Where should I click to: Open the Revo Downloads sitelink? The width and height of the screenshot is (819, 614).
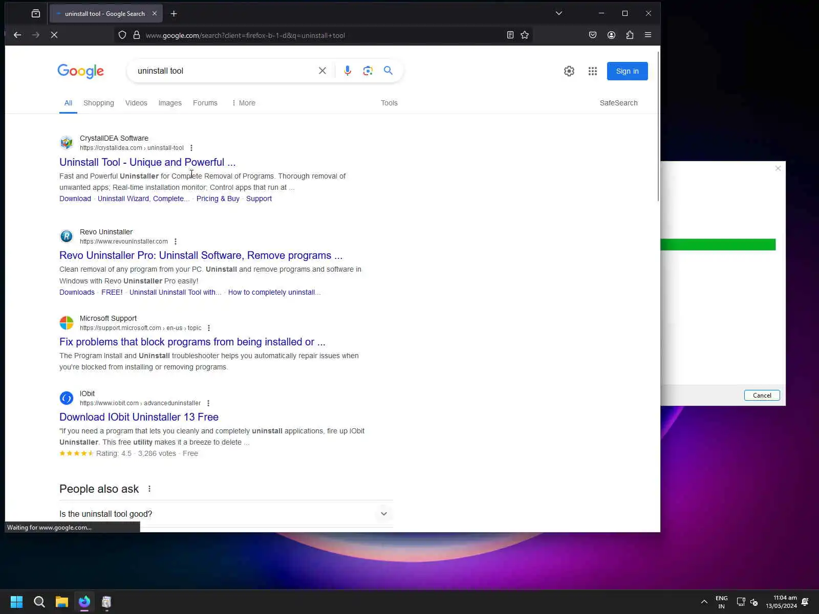click(77, 292)
